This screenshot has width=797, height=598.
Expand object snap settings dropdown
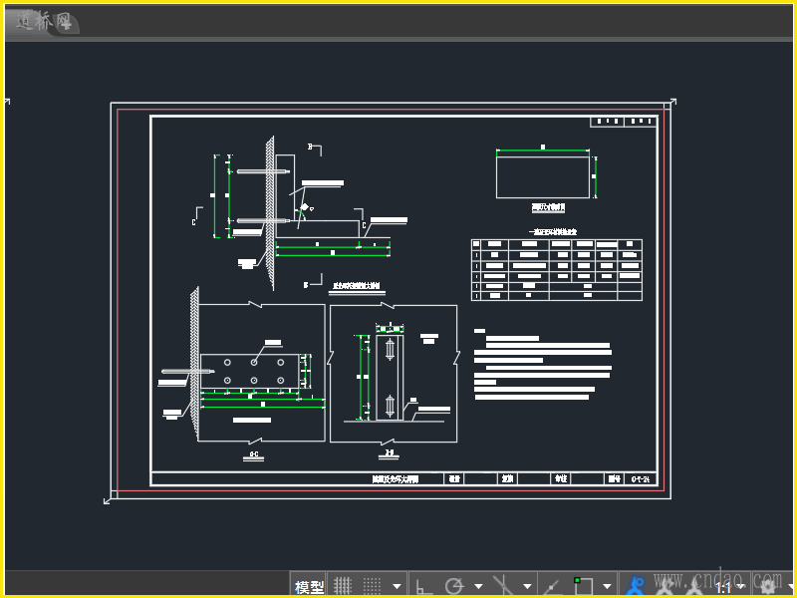pos(607,586)
